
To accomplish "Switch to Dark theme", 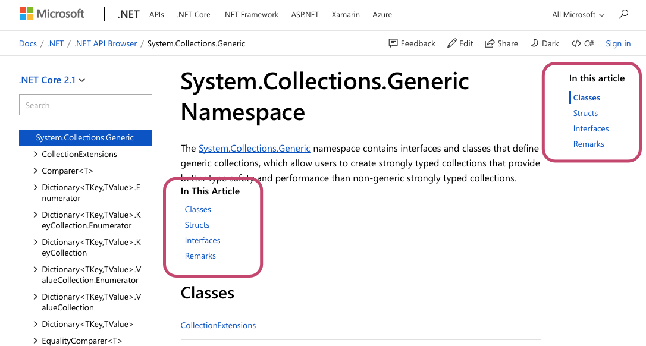I will (x=544, y=43).
